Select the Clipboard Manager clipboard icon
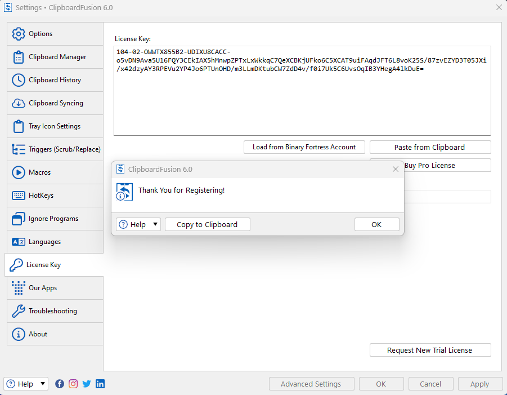The width and height of the screenshot is (507, 395). pos(19,57)
